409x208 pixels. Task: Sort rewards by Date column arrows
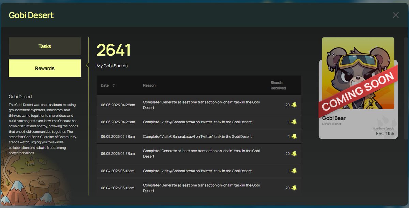(113, 85)
